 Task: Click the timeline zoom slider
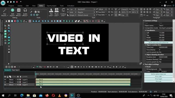[25, 67]
